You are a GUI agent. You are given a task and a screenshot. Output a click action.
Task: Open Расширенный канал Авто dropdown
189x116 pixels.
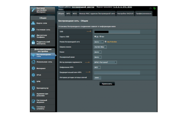click(98, 57)
